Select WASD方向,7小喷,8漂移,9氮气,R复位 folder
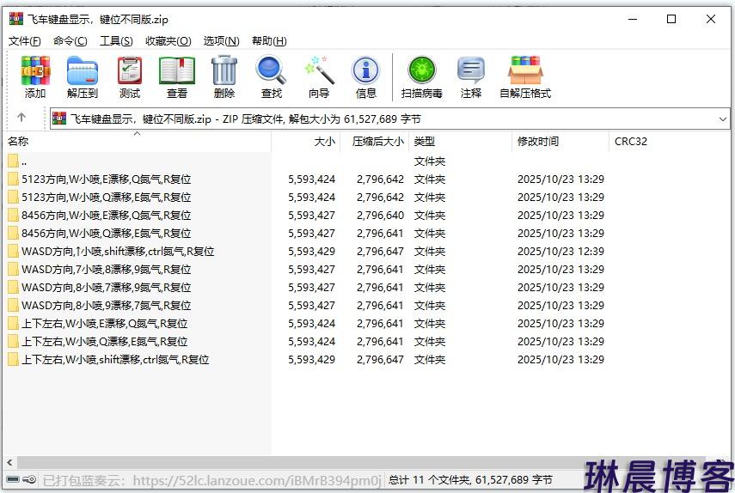The height and width of the screenshot is (493, 735). click(106, 269)
